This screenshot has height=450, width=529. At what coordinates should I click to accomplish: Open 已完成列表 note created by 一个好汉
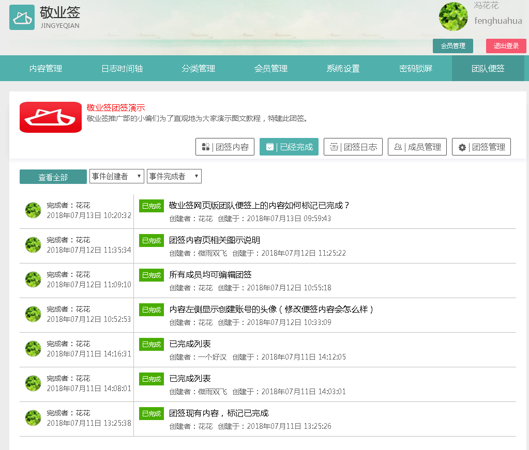pos(190,344)
